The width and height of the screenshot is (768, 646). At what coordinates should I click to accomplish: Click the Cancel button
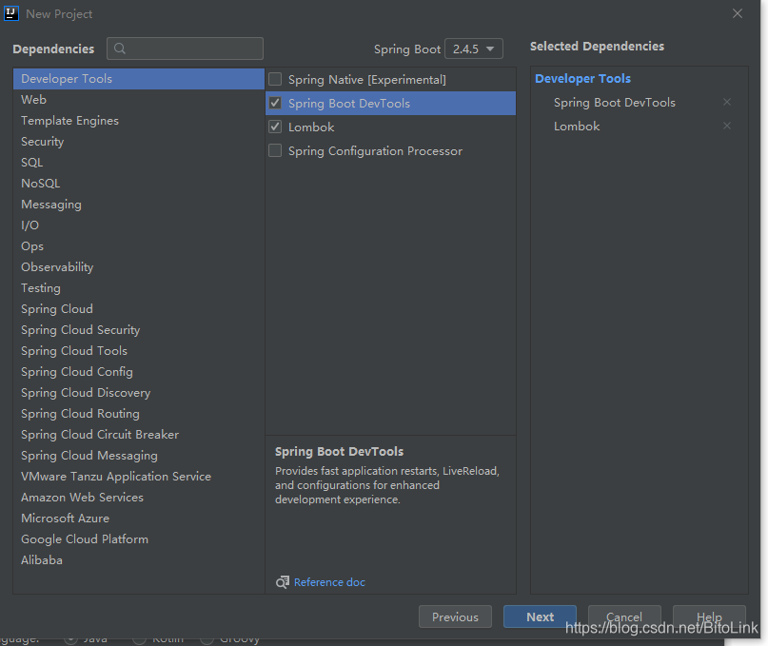(624, 617)
